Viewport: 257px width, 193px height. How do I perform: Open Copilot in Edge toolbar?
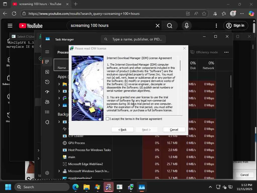pos(251,14)
